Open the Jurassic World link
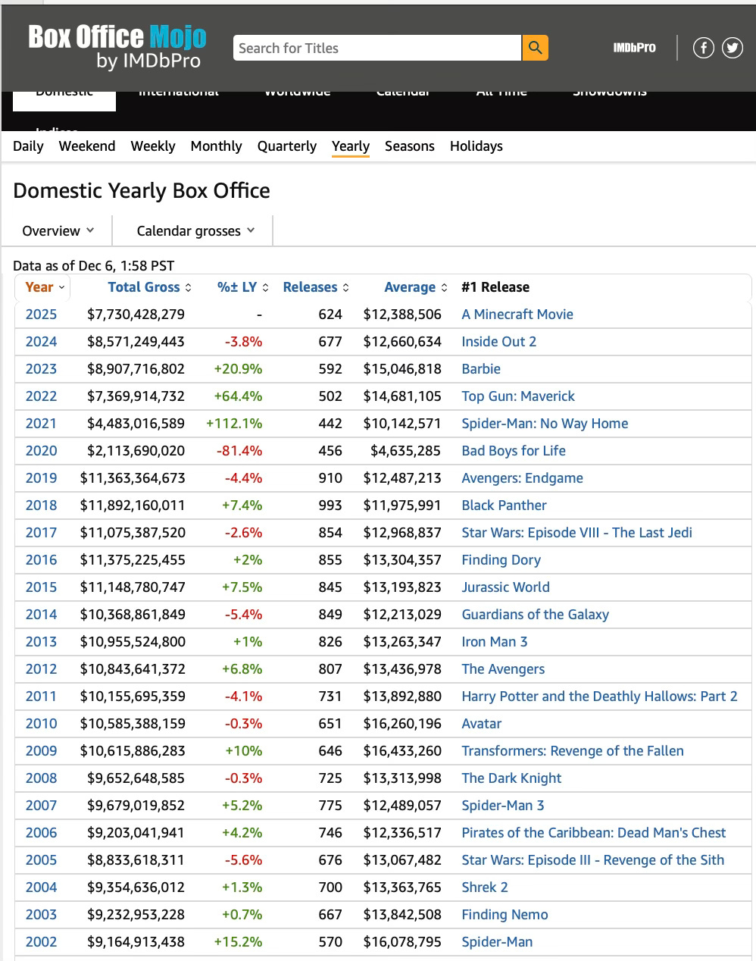Image resolution: width=756 pixels, height=961 pixels. 506,587
